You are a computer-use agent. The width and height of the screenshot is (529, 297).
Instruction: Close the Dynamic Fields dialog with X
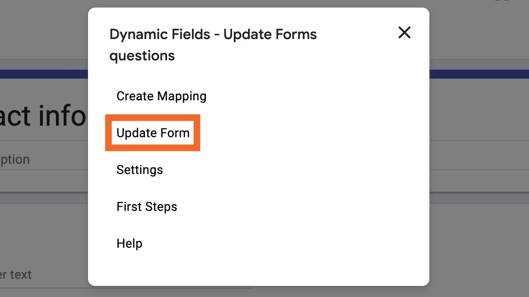coord(404,32)
